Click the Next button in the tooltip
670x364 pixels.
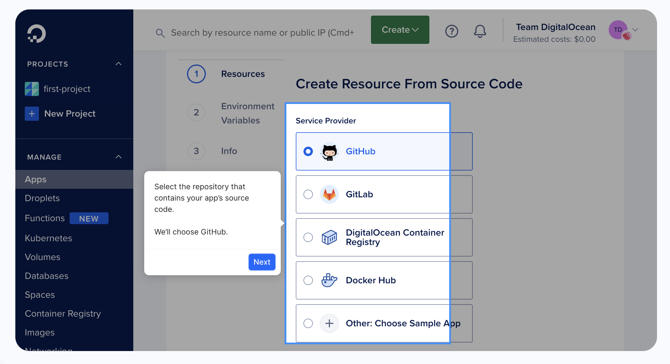click(262, 262)
